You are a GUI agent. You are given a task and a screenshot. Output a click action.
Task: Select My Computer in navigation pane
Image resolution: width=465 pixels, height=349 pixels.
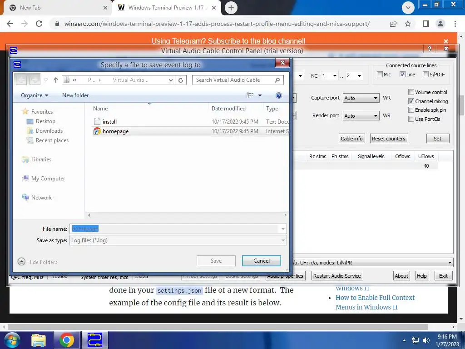click(48, 178)
